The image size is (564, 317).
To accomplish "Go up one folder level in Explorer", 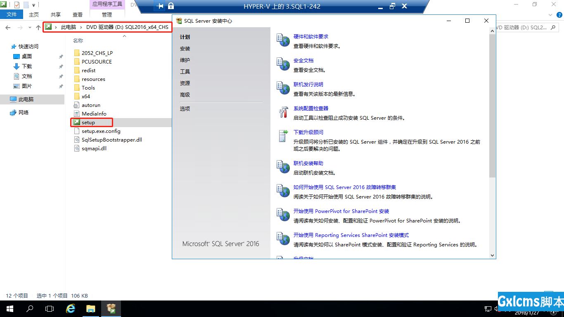I will [38, 27].
